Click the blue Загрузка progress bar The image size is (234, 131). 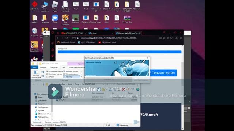pos(120,52)
